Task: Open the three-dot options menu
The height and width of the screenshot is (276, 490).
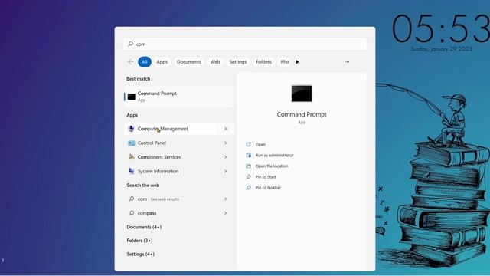Action: [347, 62]
